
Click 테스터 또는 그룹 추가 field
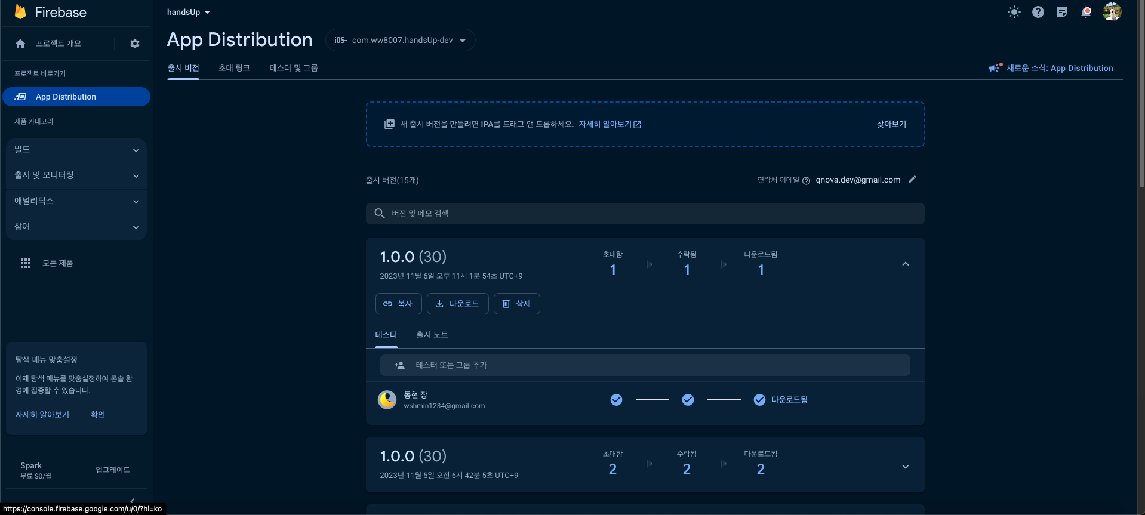point(645,365)
